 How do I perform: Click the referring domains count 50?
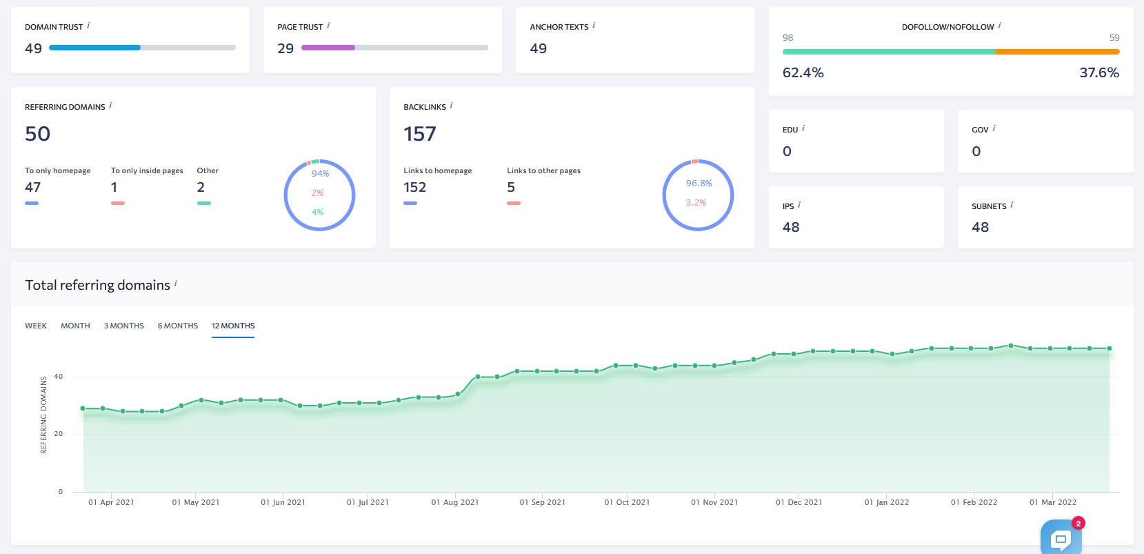click(x=38, y=134)
